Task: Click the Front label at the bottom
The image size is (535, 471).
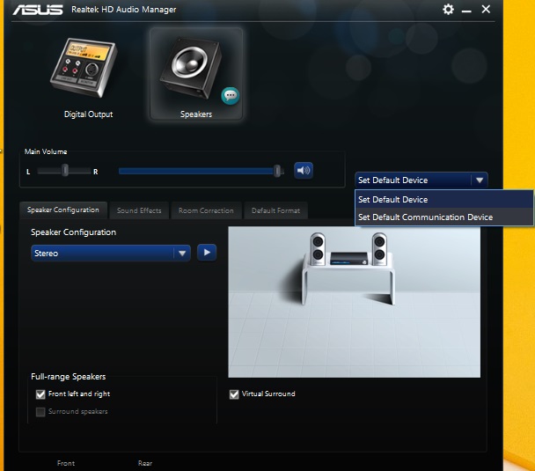Action: point(66,463)
